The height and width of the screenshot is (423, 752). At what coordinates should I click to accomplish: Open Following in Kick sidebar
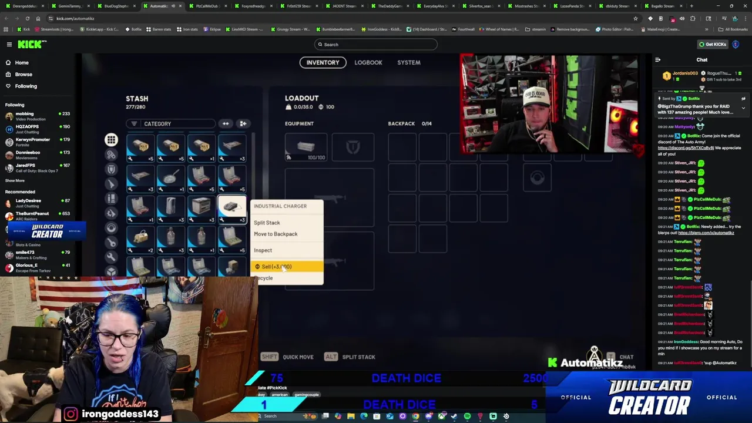point(26,86)
